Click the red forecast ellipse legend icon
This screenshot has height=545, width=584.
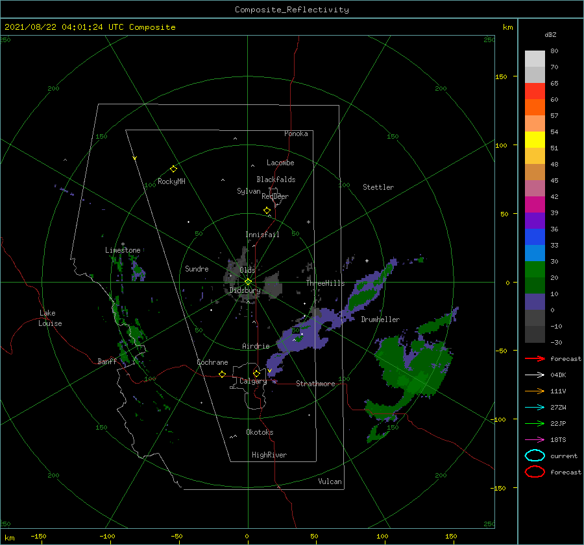(535, 472)
